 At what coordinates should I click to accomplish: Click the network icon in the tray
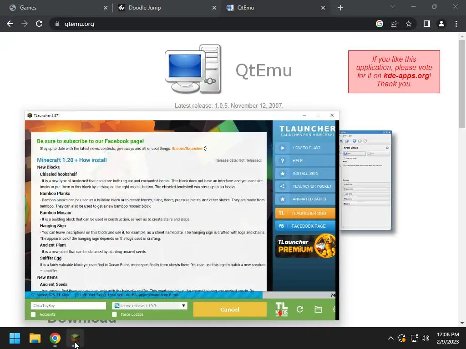tap(414, 338)
